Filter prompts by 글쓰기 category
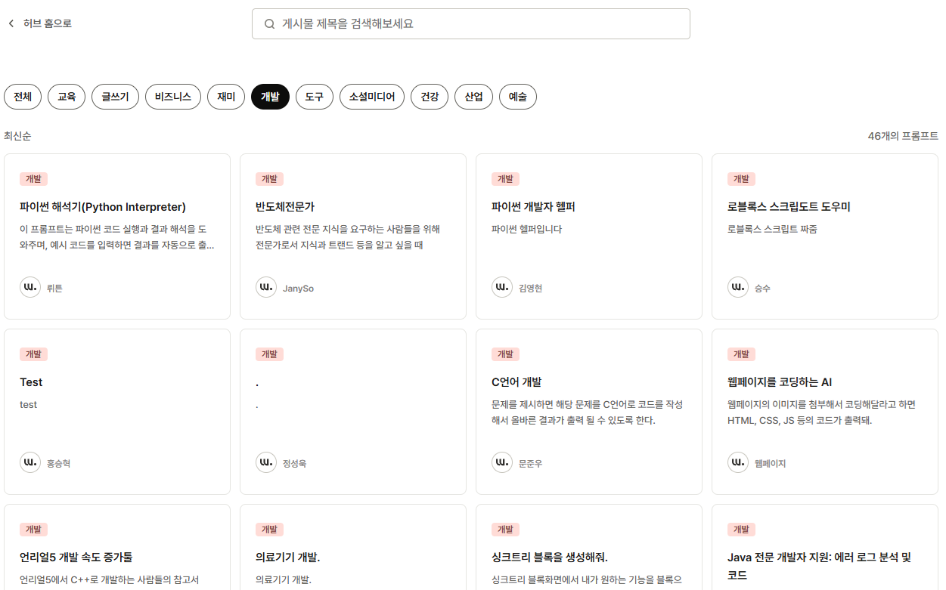 [115, 97]
